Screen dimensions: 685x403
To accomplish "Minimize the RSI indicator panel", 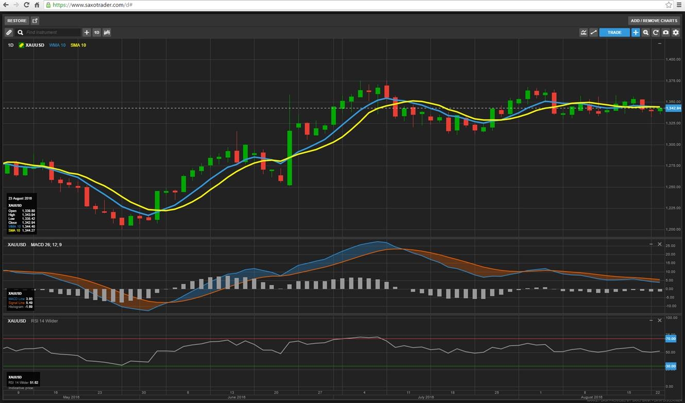I will 651,320.
